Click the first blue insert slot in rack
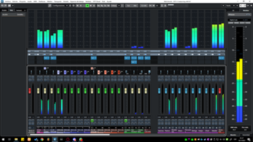 point(47,58)
